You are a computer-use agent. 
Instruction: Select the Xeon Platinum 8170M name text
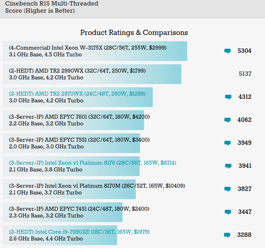97,186
